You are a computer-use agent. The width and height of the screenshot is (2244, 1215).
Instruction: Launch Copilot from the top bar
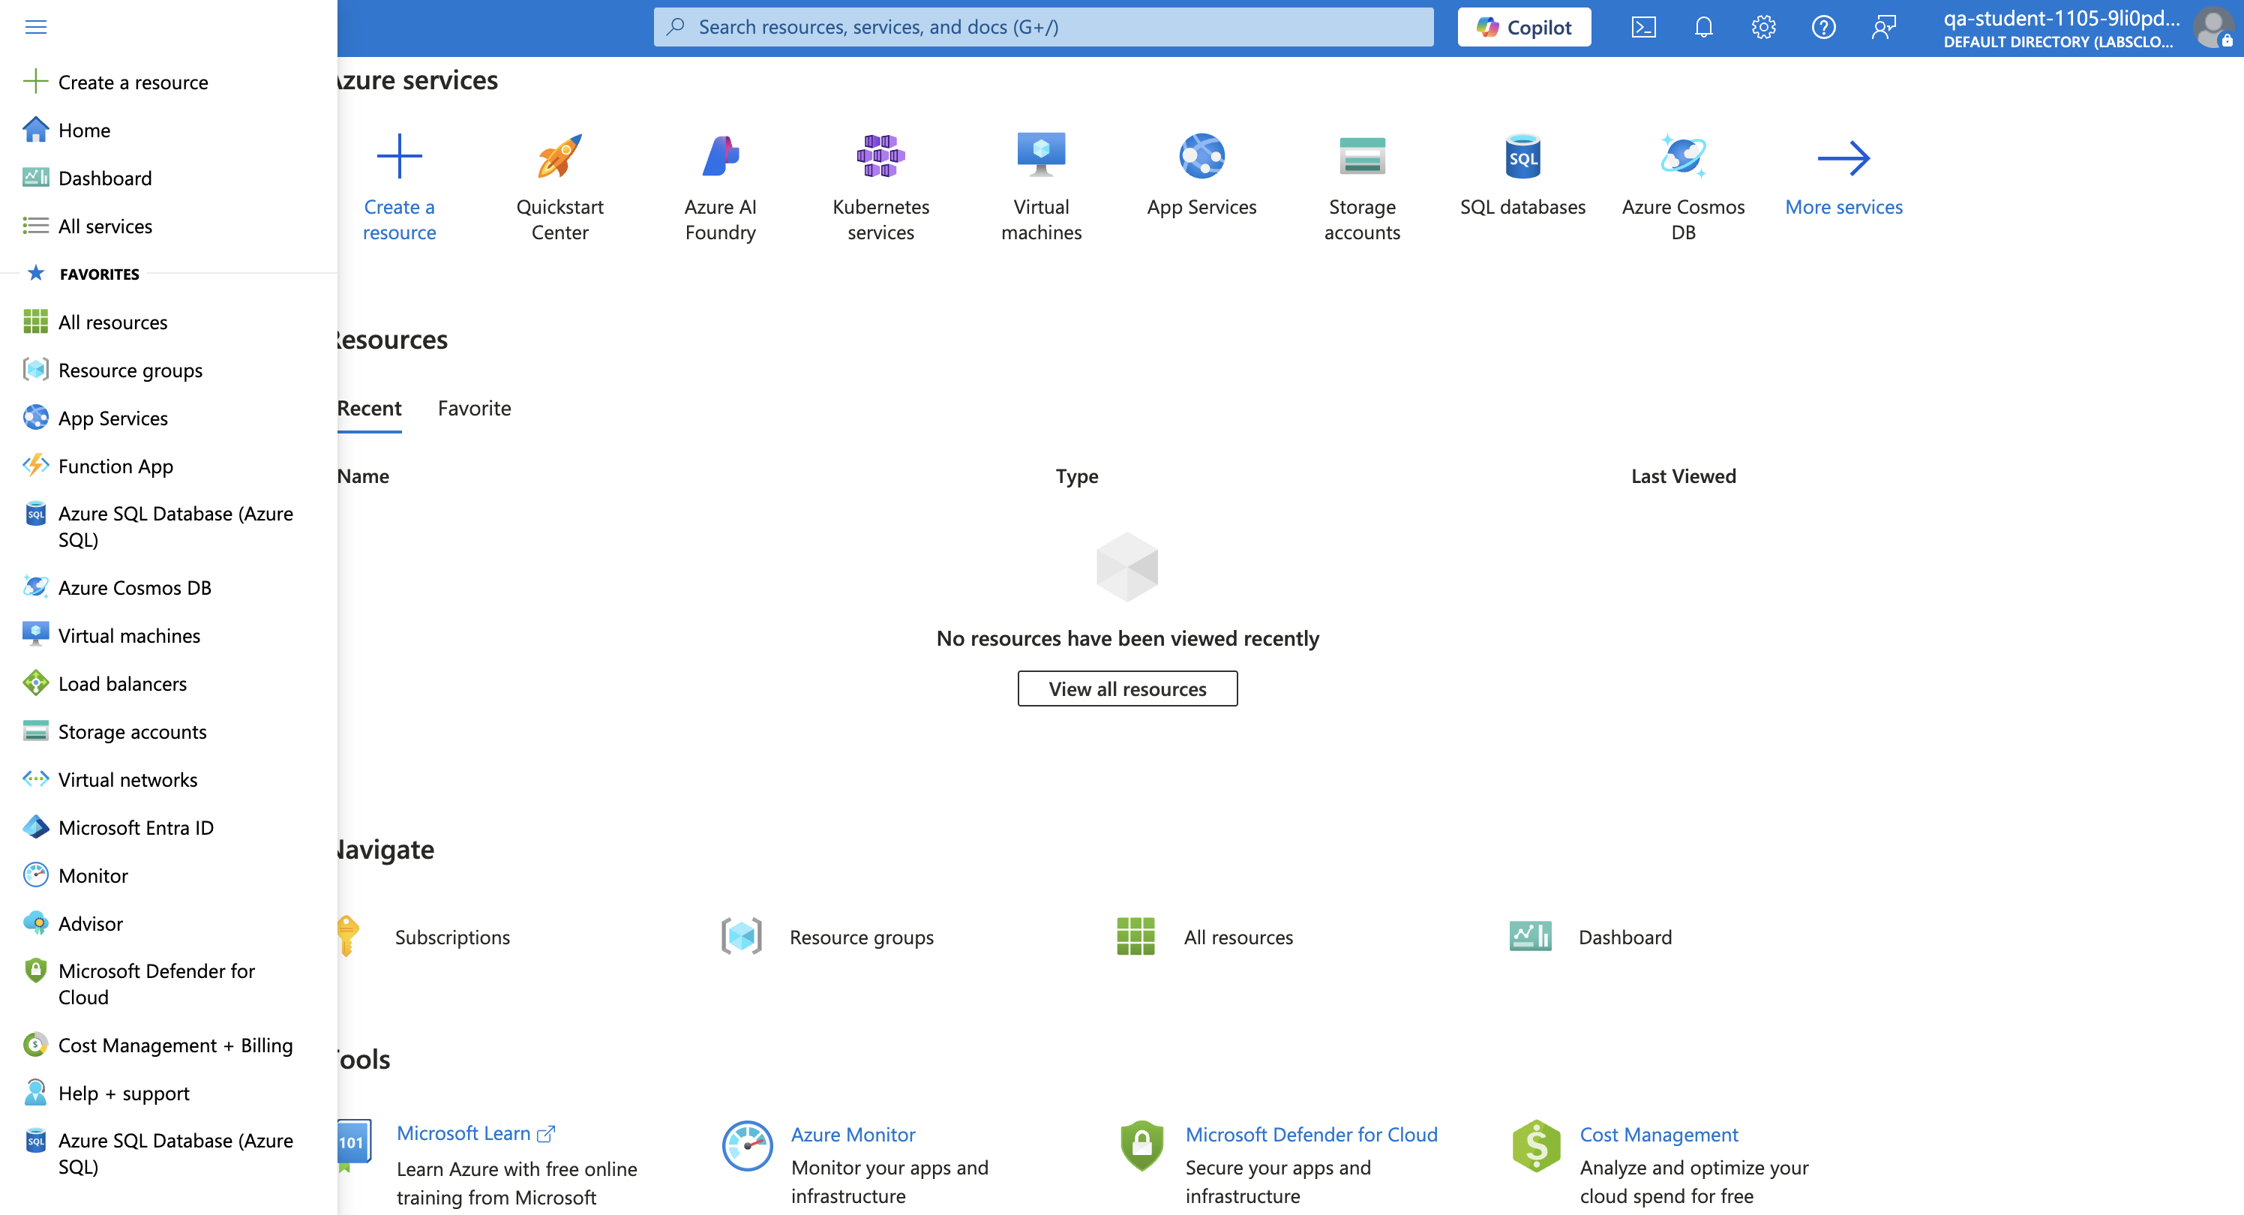click(x=1523, y=27)
